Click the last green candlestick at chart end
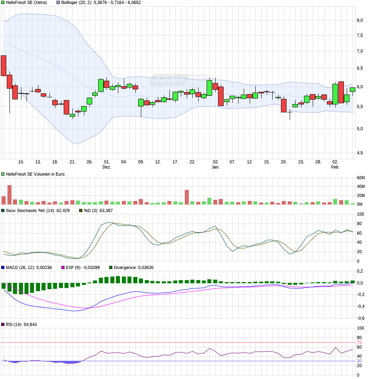Image resolution: width=372 pixels, height=379 pixels. (353, 89)
